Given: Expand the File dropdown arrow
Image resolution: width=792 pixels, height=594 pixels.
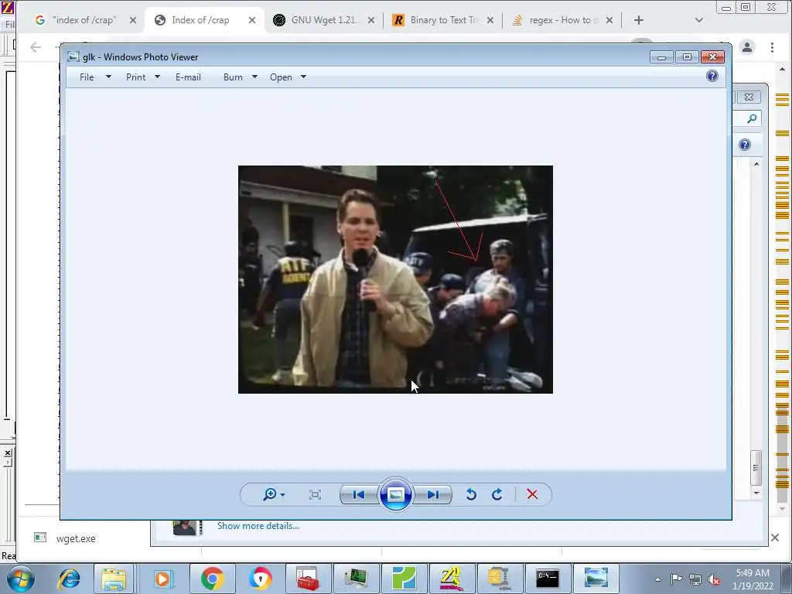Looking at the screenshot, I should tap(108, 77).
